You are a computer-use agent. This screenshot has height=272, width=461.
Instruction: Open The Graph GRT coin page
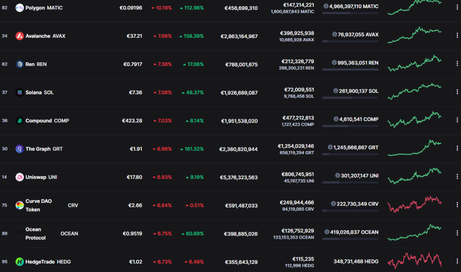pyautogui.click(x=44, y=149)
